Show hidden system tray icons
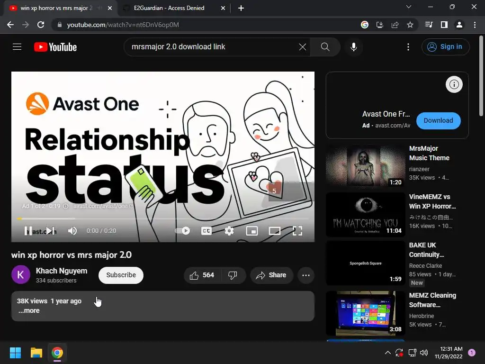 tap(387, 353)
